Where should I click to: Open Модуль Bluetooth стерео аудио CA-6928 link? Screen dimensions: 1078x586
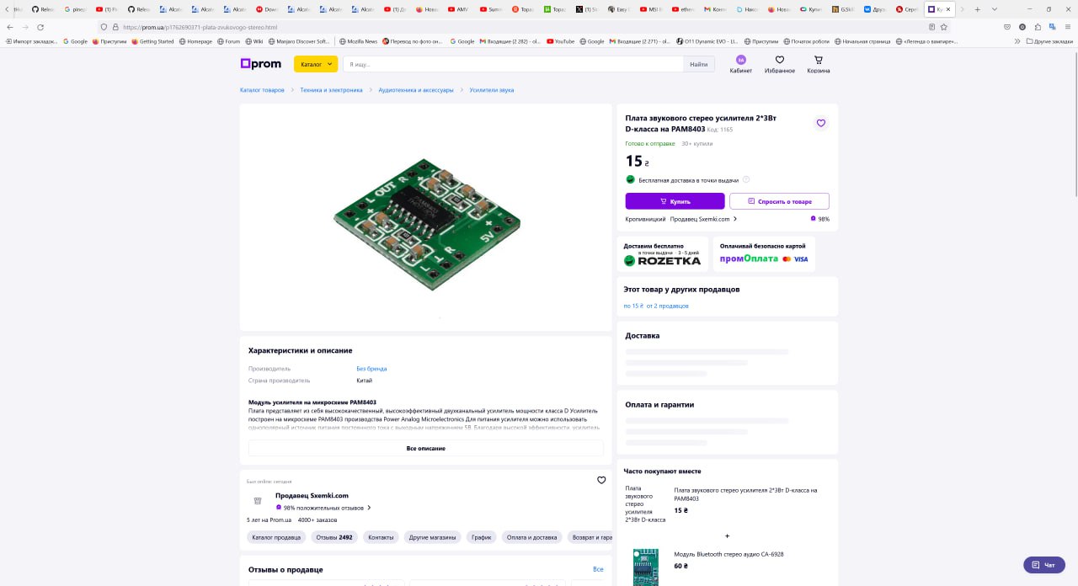tap(728, 554)
